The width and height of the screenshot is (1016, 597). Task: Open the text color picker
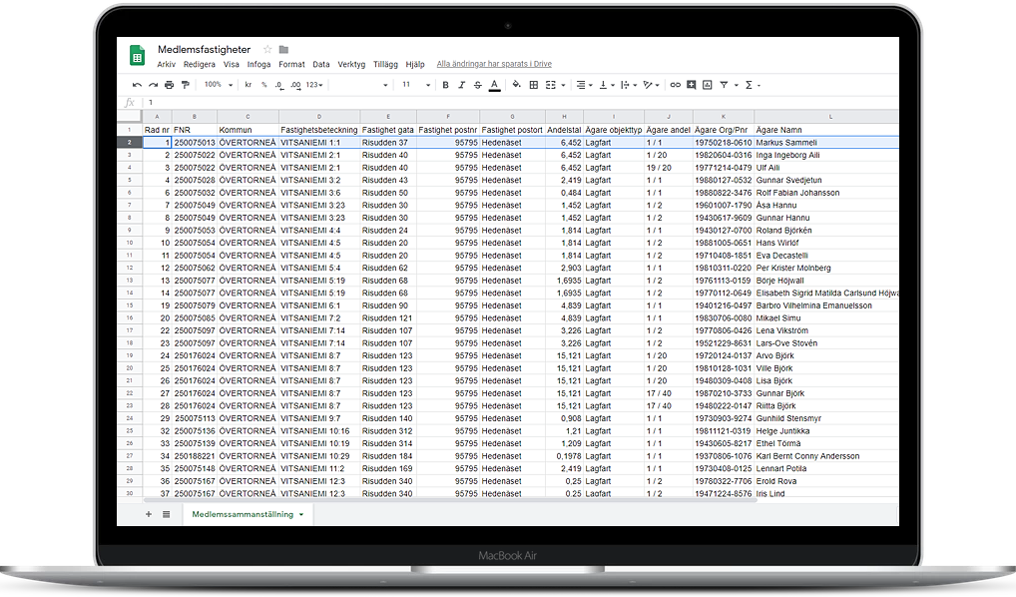click(494, 85)
